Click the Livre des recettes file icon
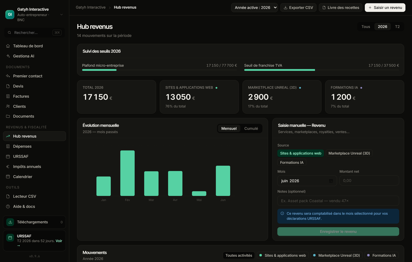Viewport: 412px width, 262px height. click(324, 8)
